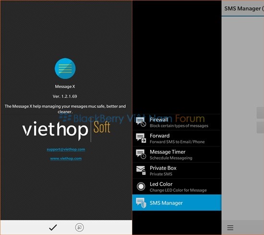The image size is (264, 235).
Task: Tap the checkmark confirm icon
Action: 53,227
